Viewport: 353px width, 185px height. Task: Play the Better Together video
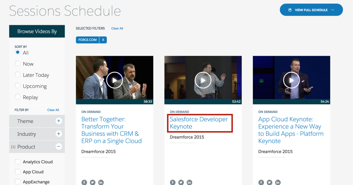pyautogui.click(x=114, y=80)
